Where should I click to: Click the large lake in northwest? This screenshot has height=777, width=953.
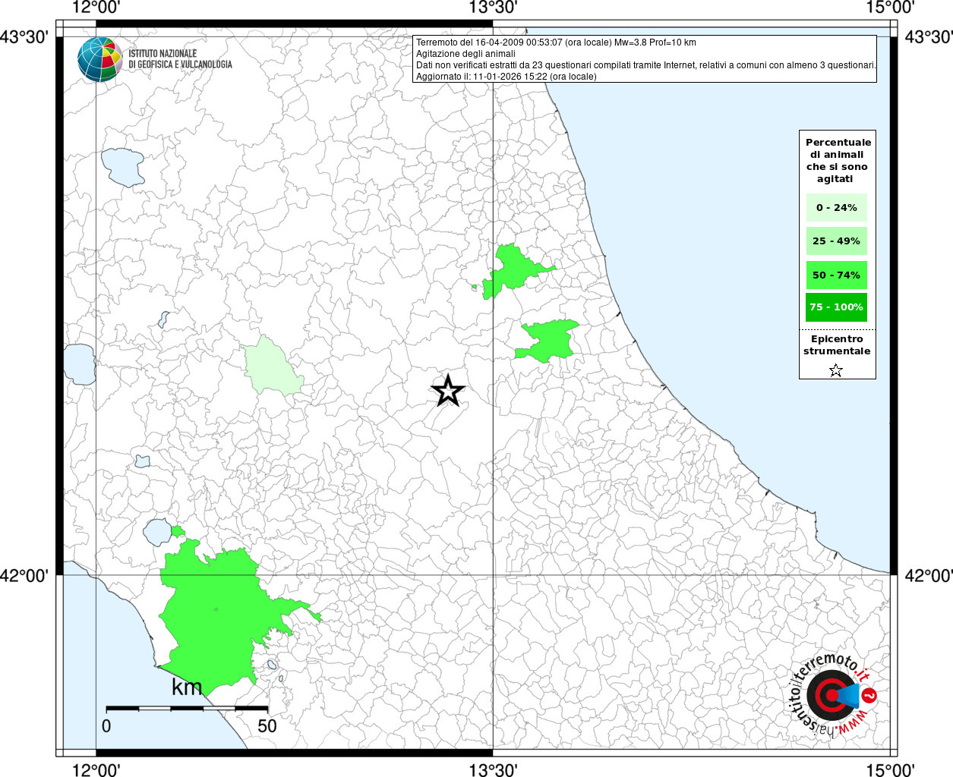(123, 167)
